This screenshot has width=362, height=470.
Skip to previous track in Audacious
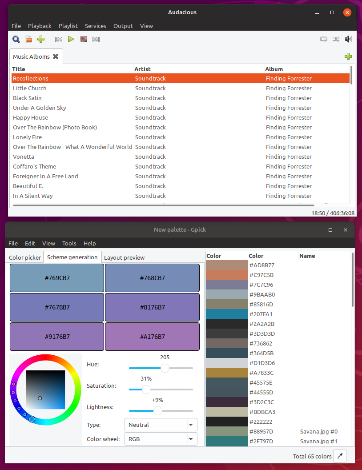(x=58, y=39)
